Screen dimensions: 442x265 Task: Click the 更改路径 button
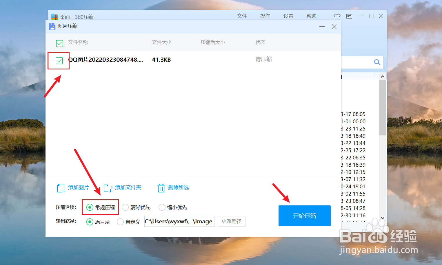pos(231,221)
